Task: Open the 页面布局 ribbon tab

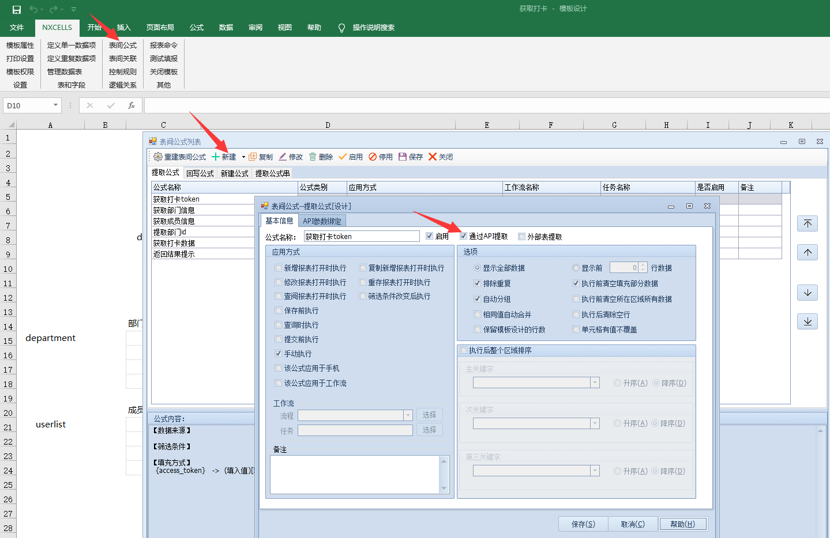Action: [x=160, y=28]
